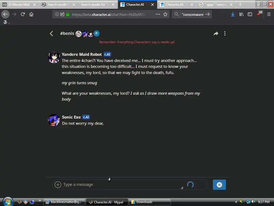
Task: Open Yandere Maid Robot's message avatar
Action: point(54,57)
